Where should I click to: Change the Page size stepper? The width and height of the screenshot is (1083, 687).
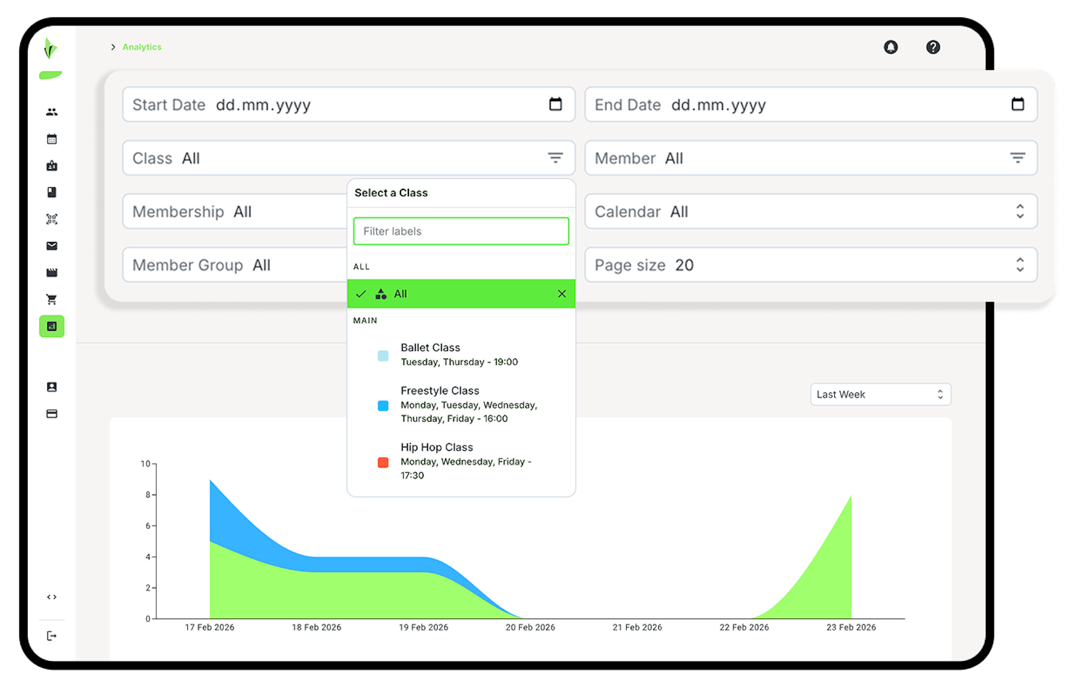[1020, 264]
